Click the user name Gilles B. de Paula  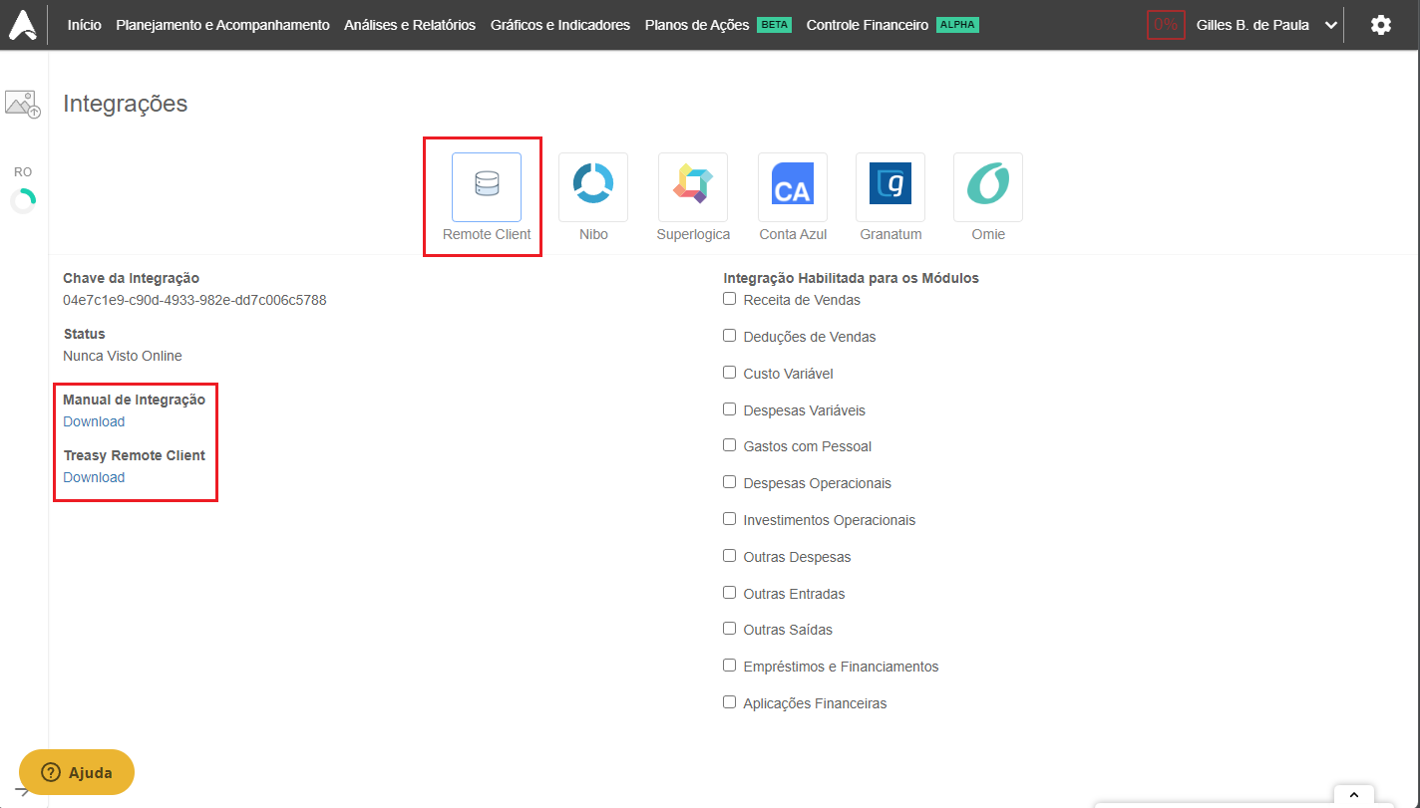tap(1252, 25)
